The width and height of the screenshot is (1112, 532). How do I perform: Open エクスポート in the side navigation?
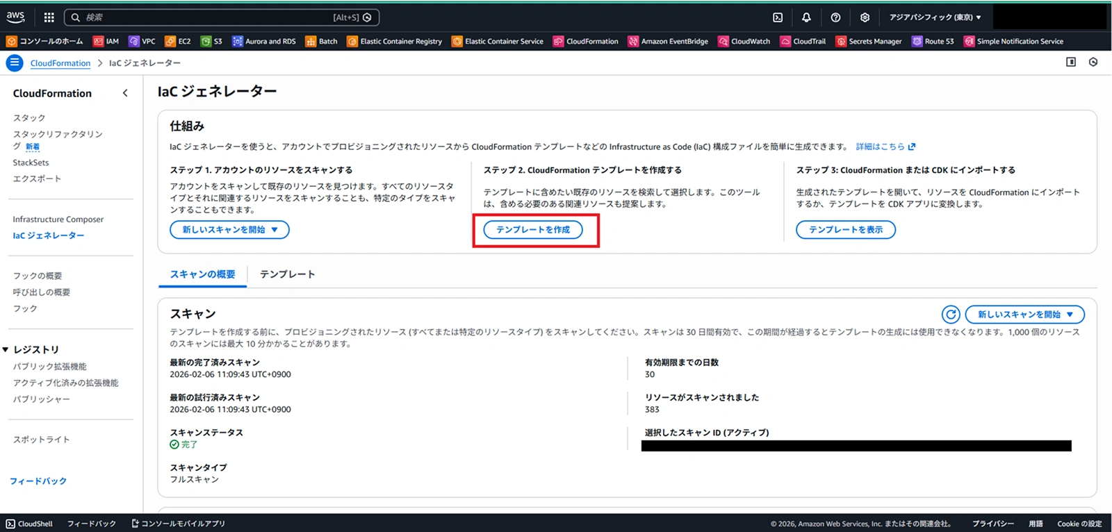(37, 178)
